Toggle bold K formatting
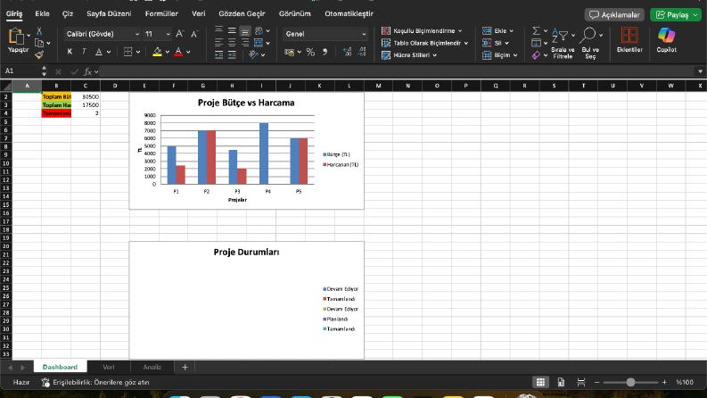Image resolution: width=707 pixels, height=398 pixels. 70,52
